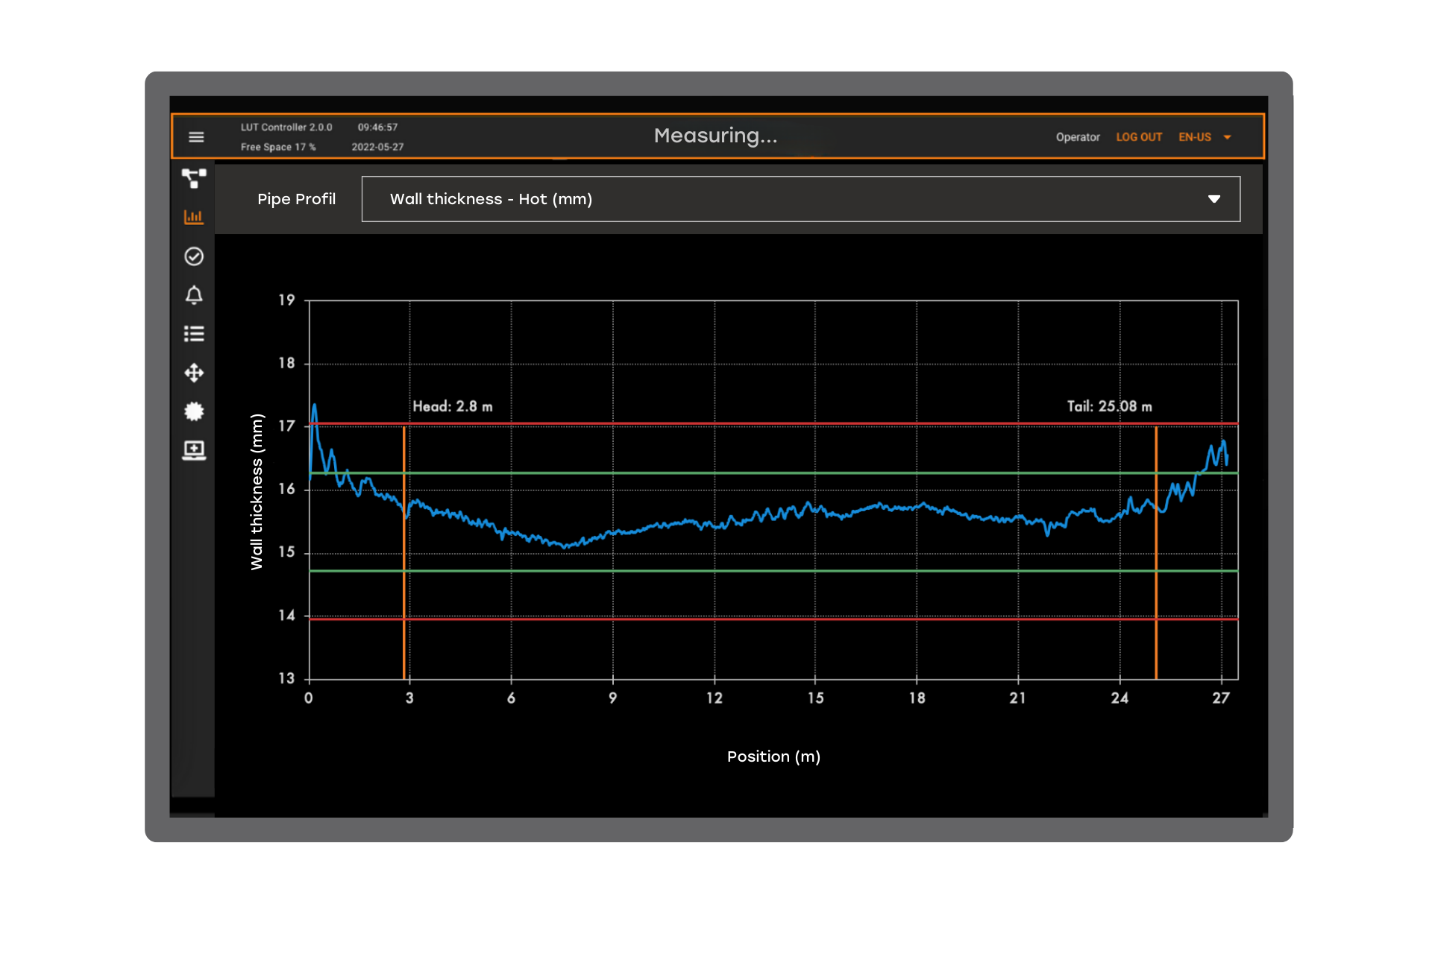Open the hamburger menu
This screenshot has width=1432, height=954.
coord(196,137)
